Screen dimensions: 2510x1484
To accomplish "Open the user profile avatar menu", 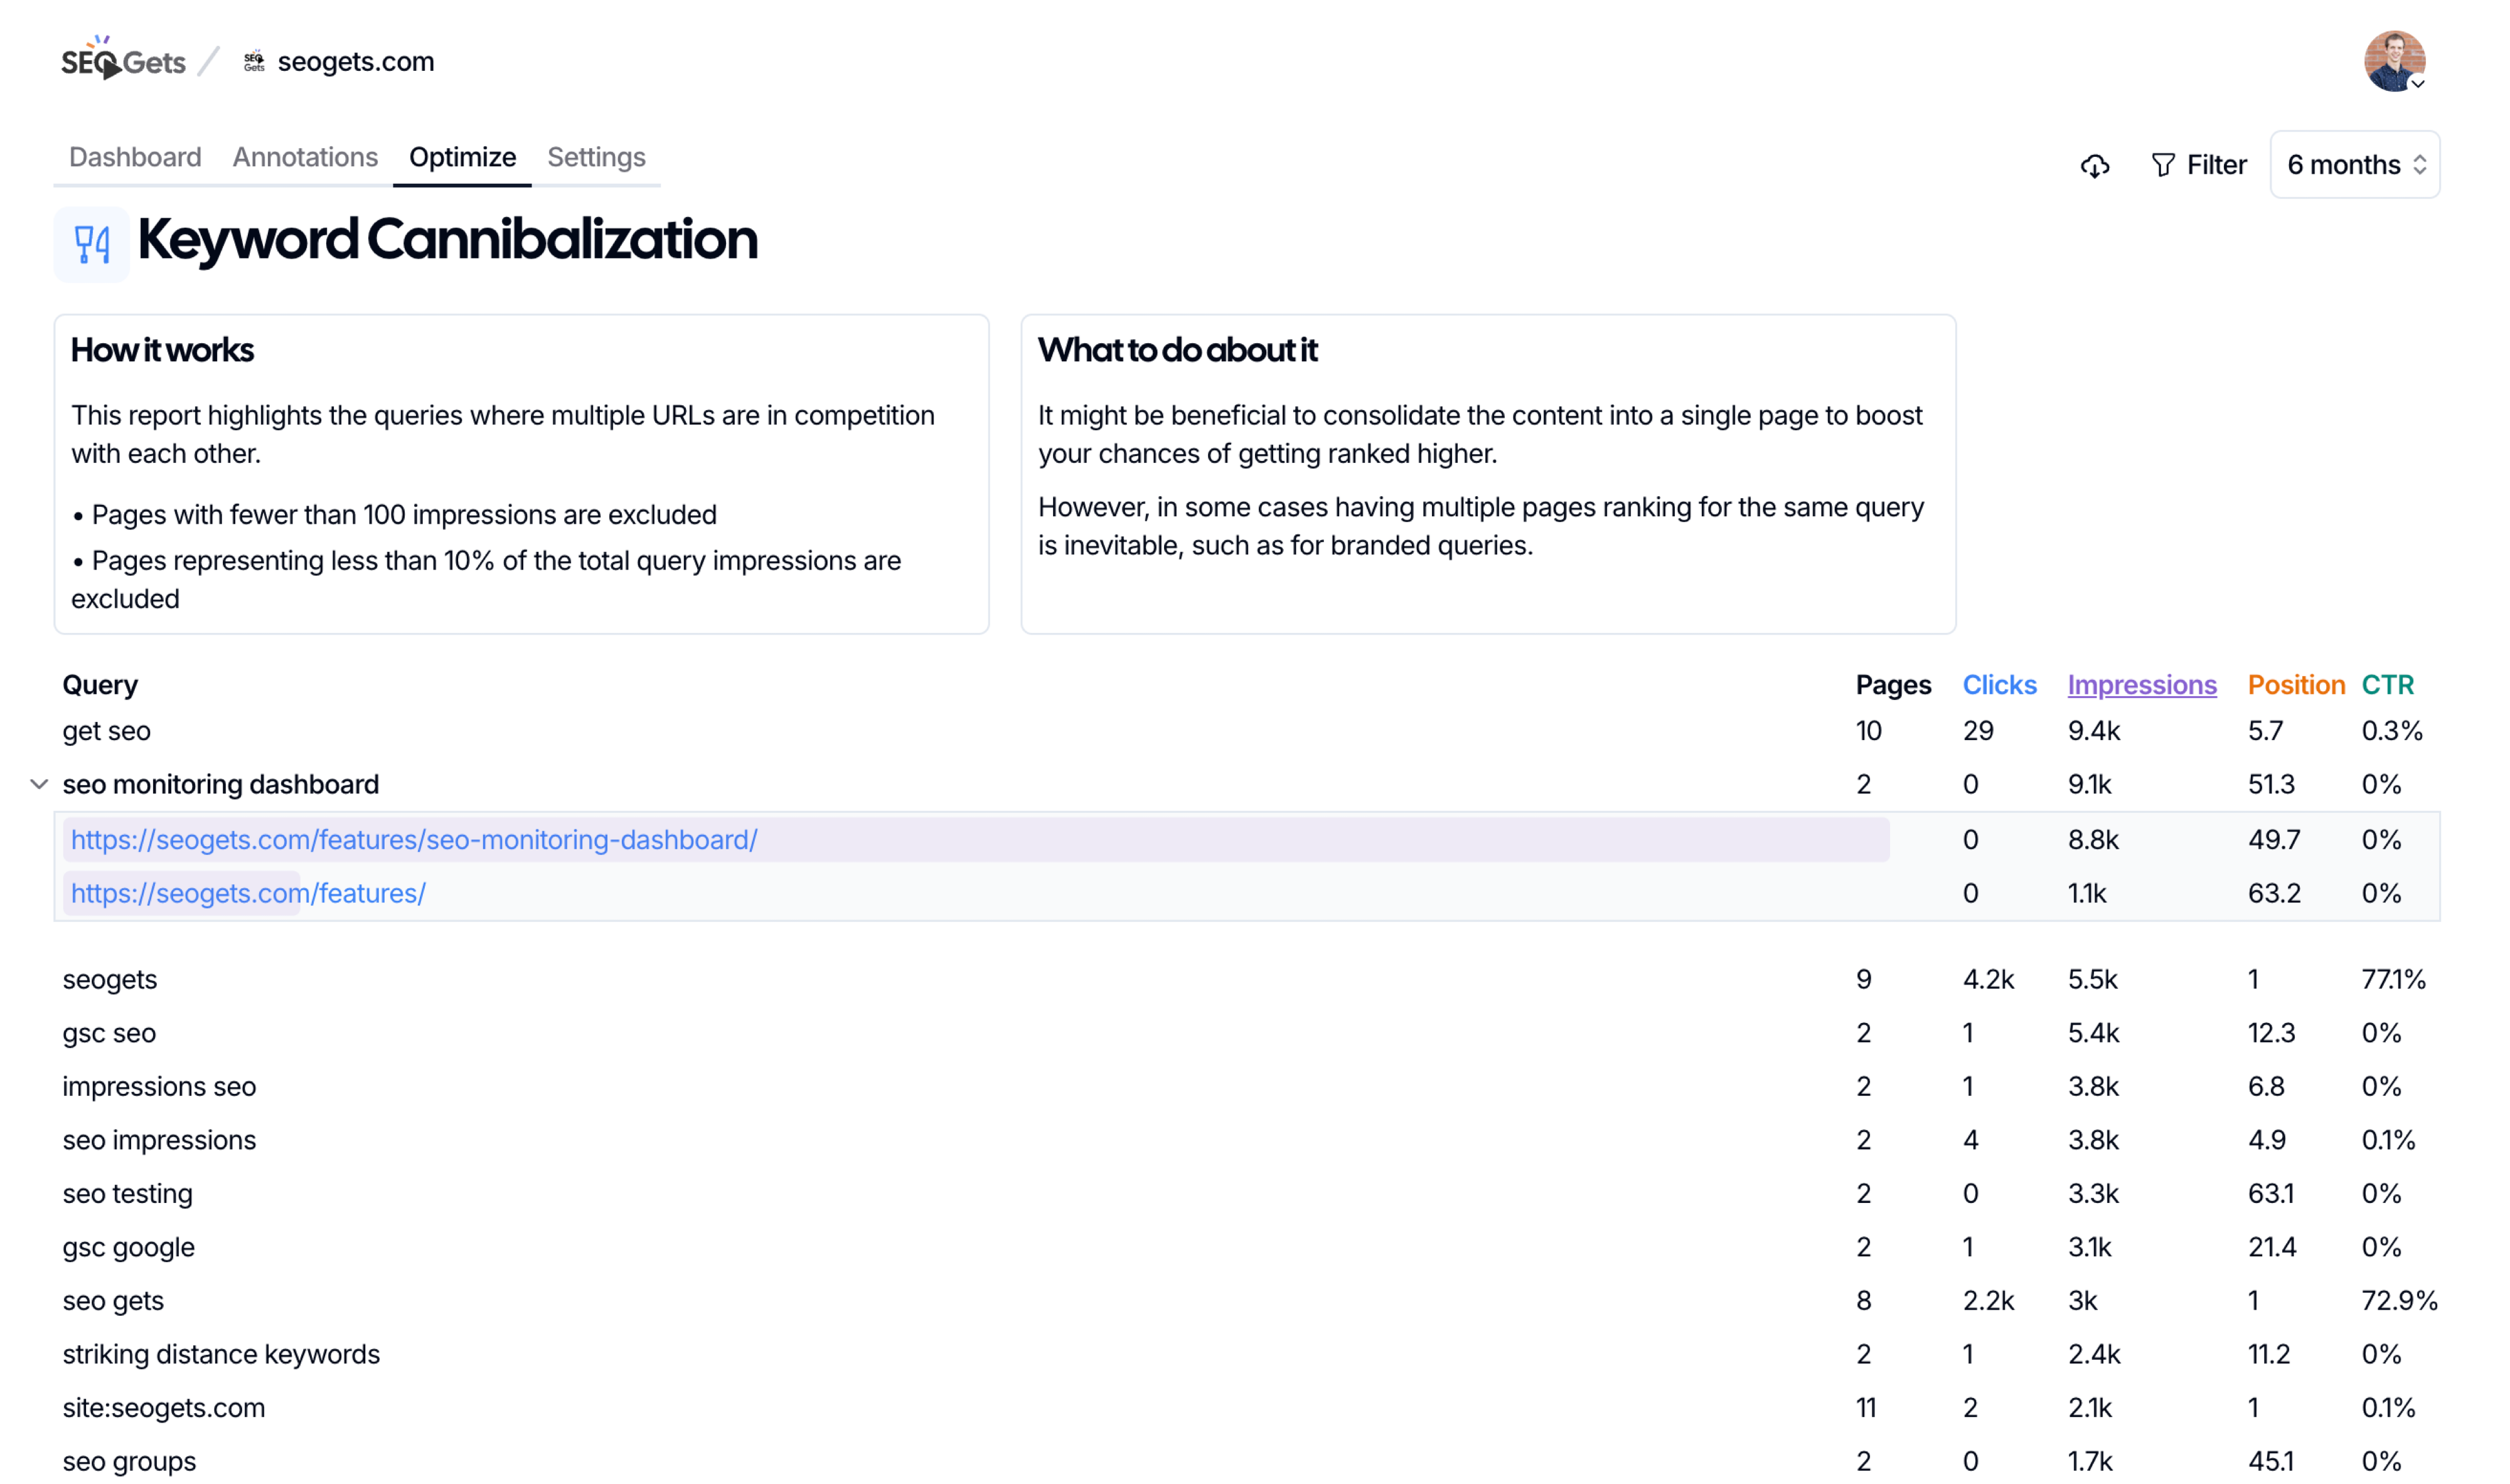I will pos(2393,61).
